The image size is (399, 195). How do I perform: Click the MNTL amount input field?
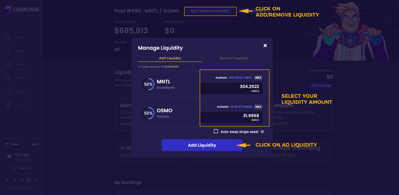pyautogui.click(x=231, y=88)
